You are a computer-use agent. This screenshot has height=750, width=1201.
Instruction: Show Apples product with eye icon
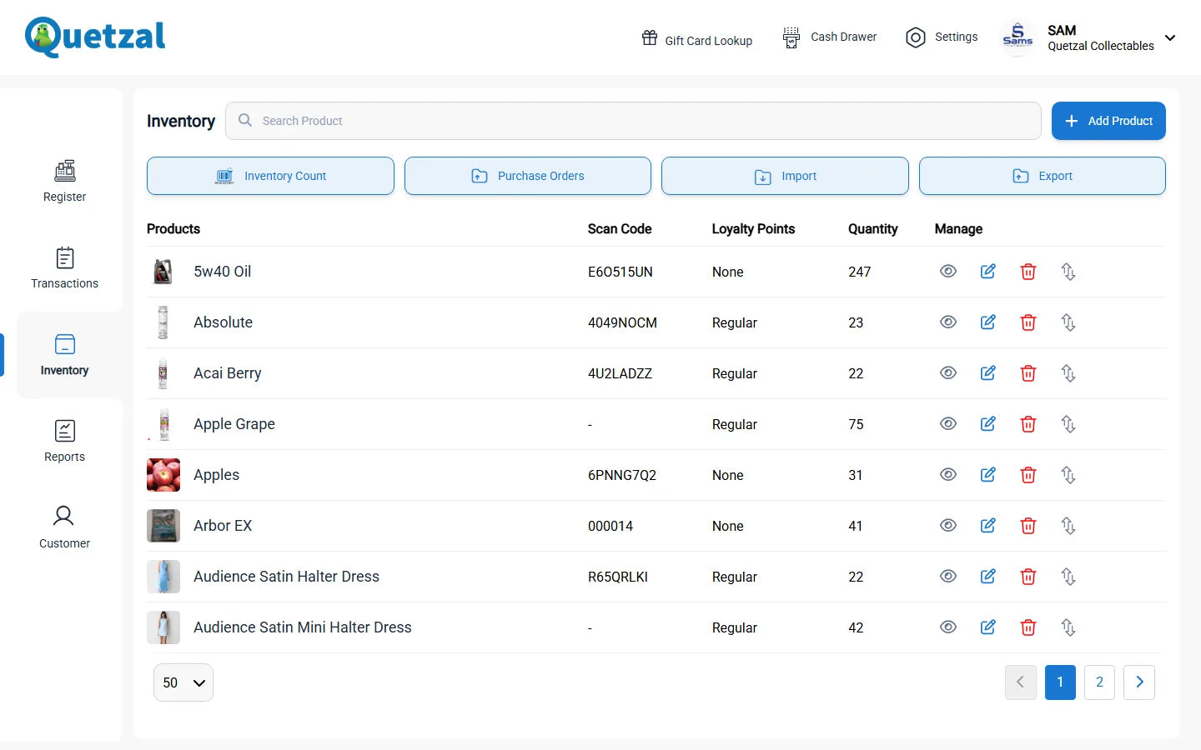[948, 475]
